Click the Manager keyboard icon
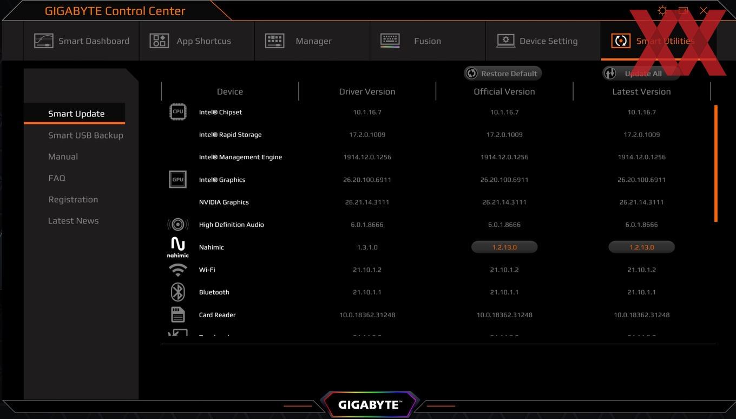736x419 pixels. pos(274,41)
